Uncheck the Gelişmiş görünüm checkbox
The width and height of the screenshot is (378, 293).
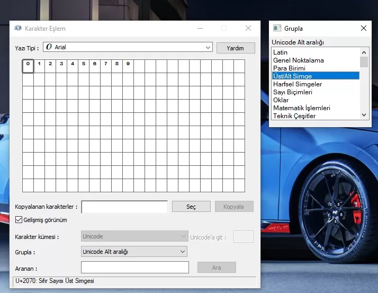point(19,220)
